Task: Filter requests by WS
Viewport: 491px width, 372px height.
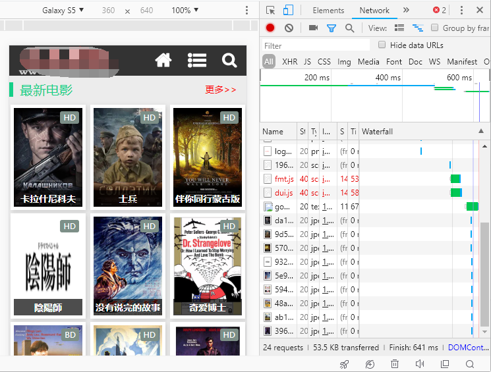Action: pyautogui.click(x=434, y=62)
